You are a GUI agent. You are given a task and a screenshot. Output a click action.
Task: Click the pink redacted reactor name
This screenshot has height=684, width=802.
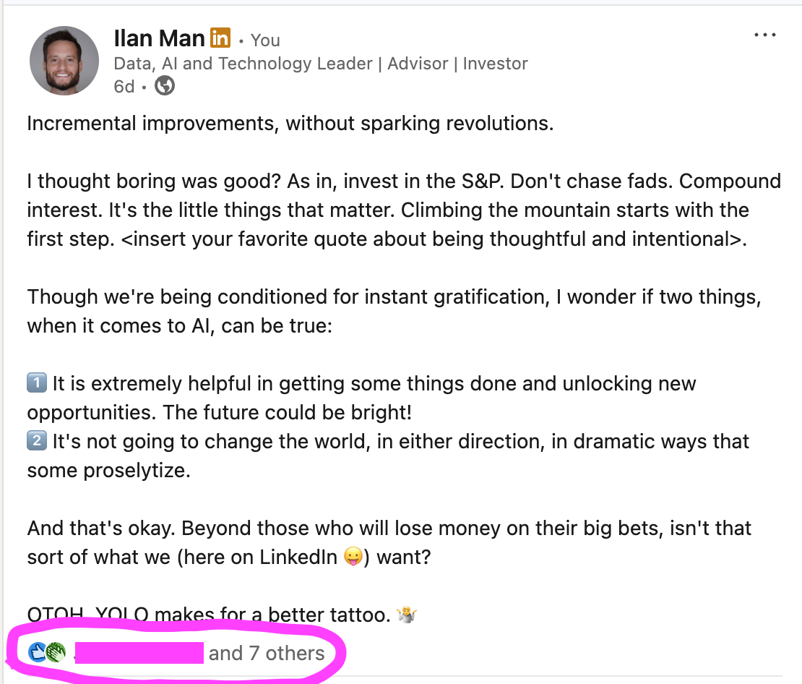139,654
